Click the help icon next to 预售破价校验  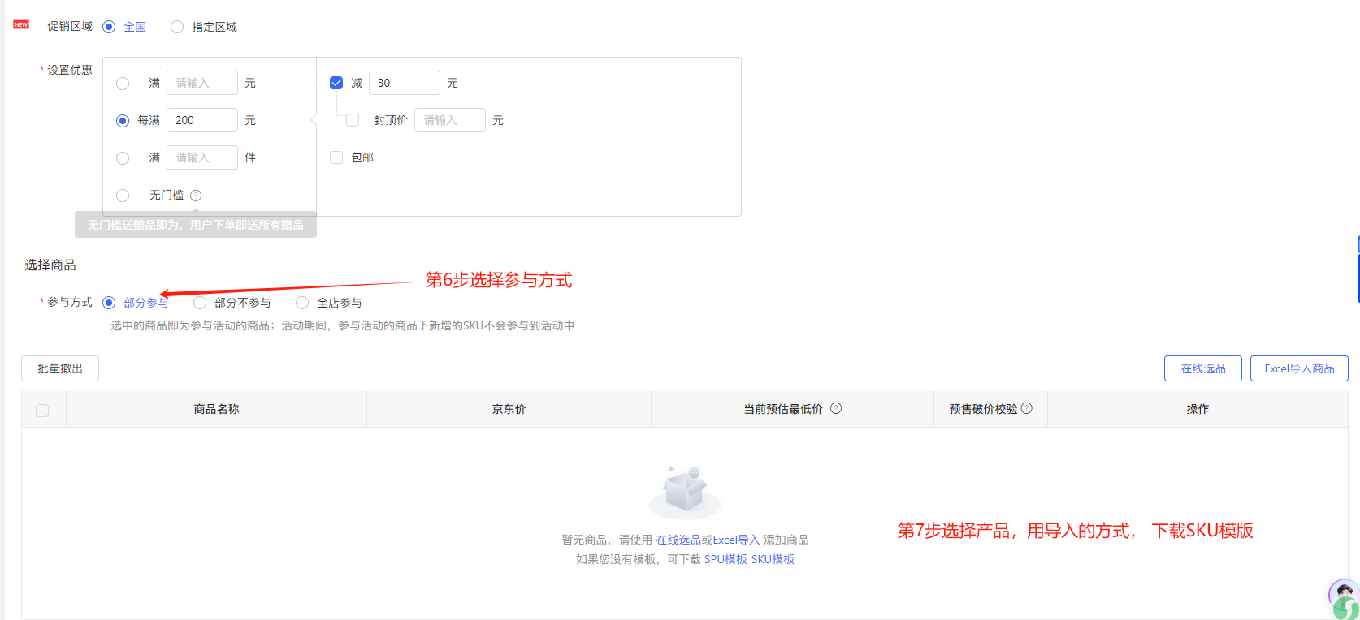[1027, 408]
